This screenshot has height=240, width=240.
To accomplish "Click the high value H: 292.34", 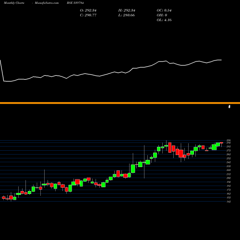I will 127,11.
